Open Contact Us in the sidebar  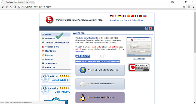pos(56,67)
